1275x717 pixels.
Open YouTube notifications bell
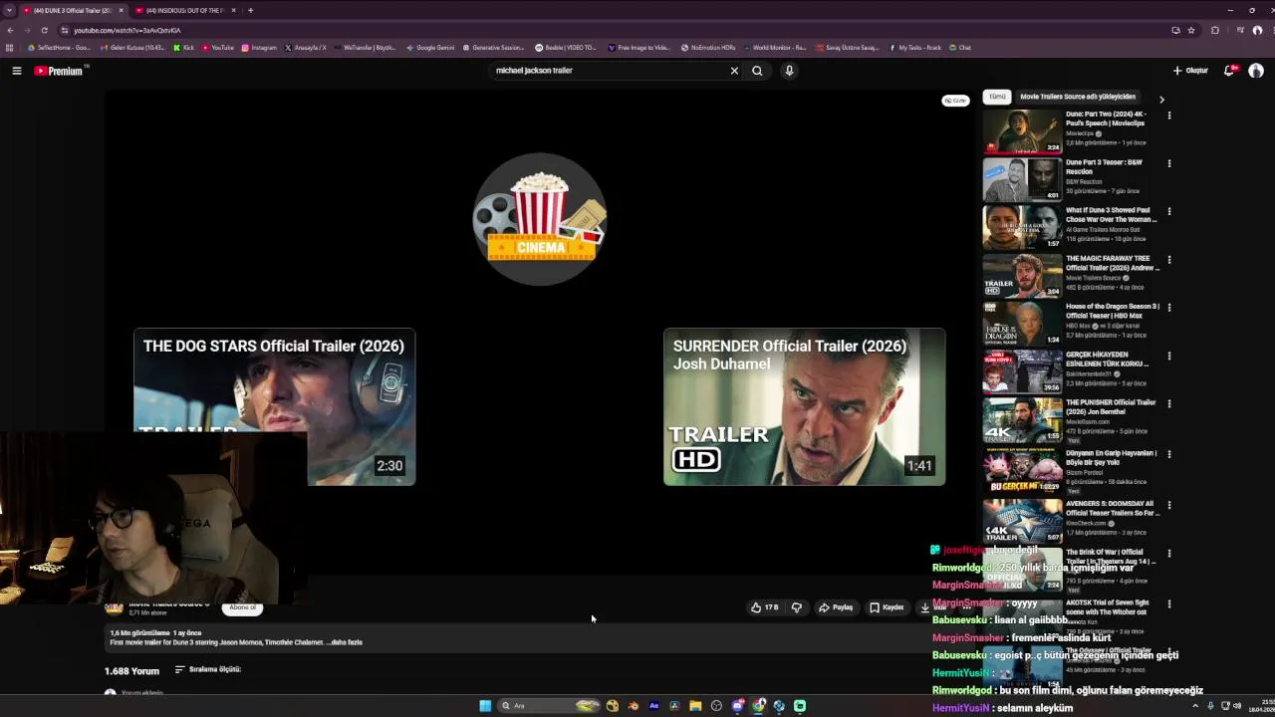1229,71
